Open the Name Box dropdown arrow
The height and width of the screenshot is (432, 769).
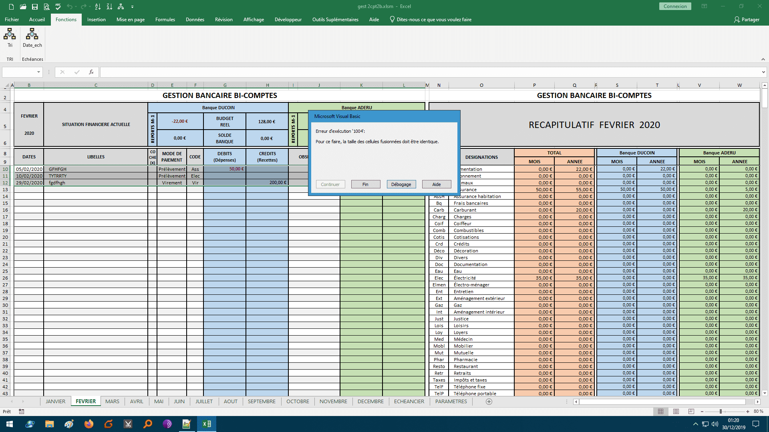(38, 72)
